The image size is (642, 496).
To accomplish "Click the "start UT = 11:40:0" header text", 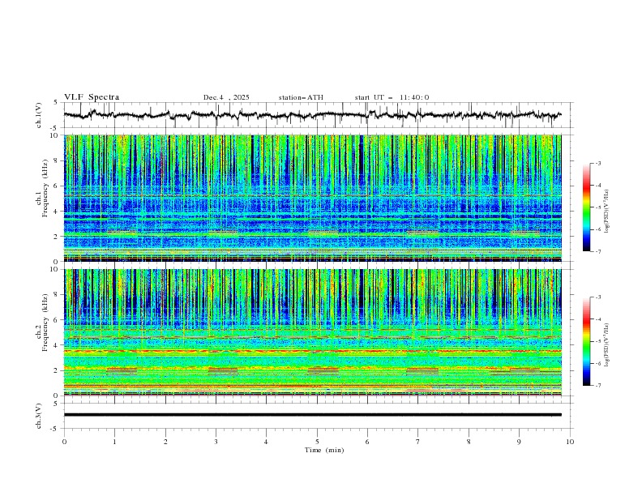I will click(x=392, y=97).
